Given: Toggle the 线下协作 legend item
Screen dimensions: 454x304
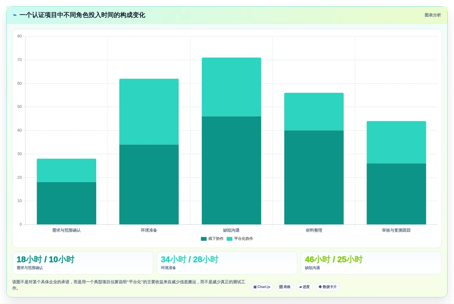Looking at the screenshot, I should [212, 239].
